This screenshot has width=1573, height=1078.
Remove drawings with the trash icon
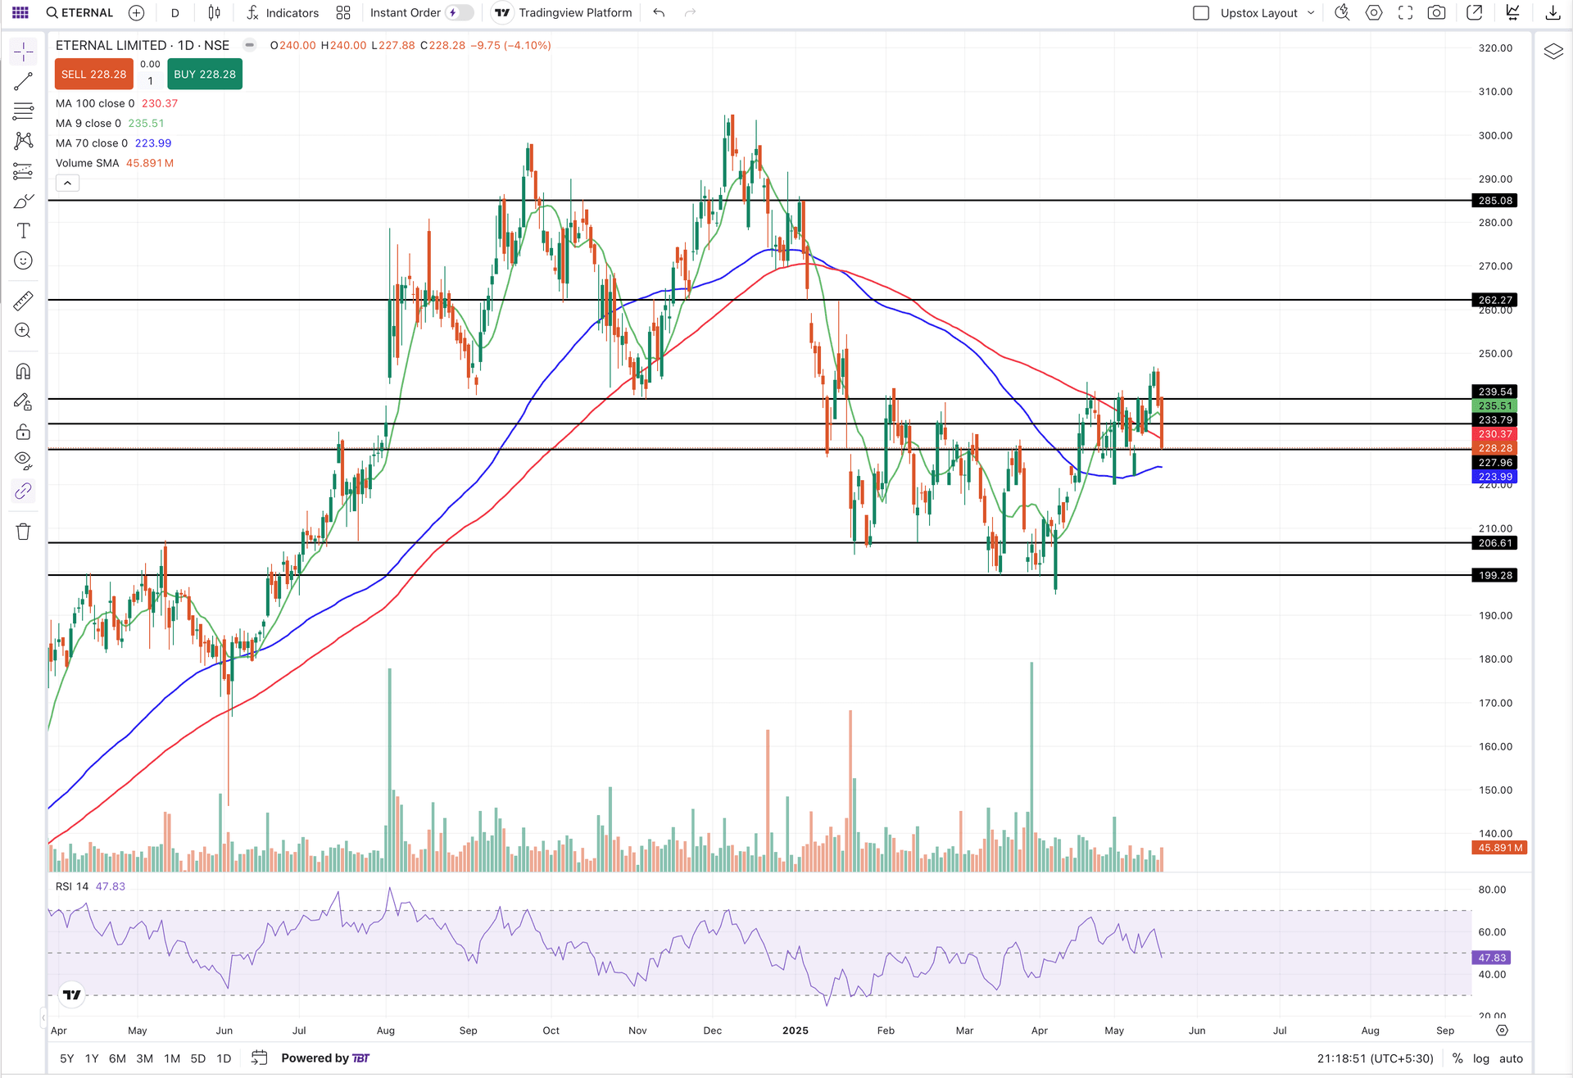click(x=24, y=532)
